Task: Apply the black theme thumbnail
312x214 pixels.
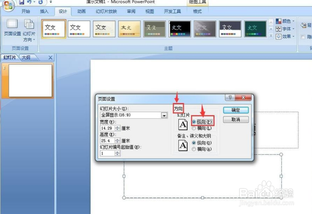Action: click(180, 29)
